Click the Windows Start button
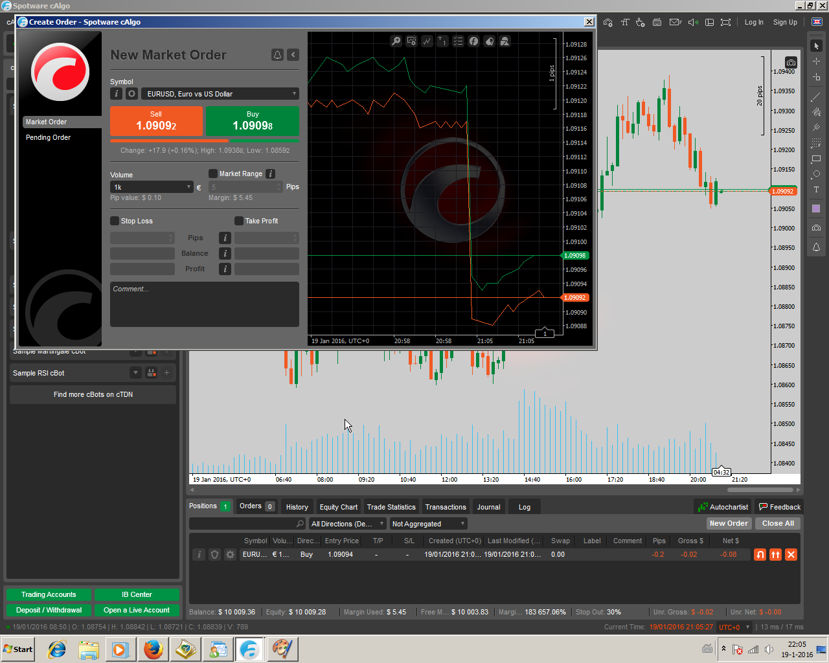Screen dimensions: 829x663 pyautogui.click(x=17, y=649)
